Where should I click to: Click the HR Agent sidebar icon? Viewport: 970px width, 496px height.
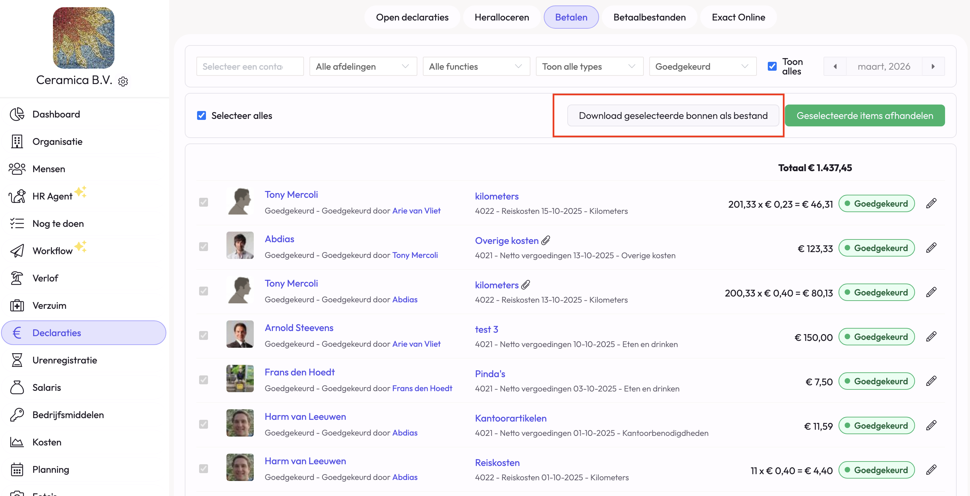pos(17,196)
